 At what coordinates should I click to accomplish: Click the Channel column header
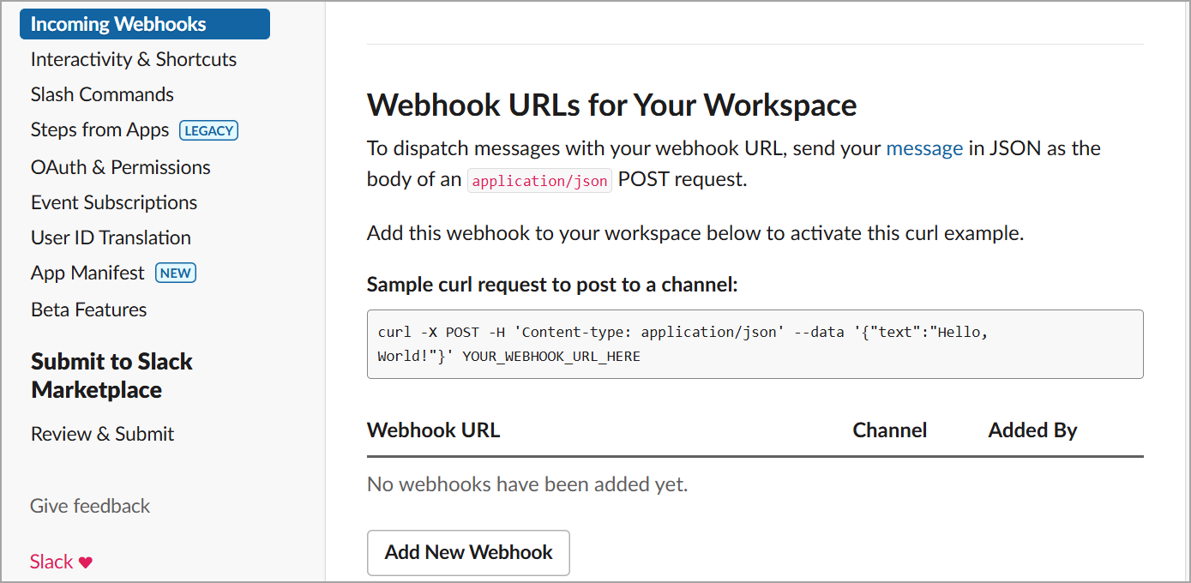[889, 430]
